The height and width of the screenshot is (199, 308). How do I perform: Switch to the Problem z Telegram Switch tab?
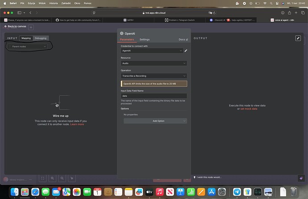180,20
